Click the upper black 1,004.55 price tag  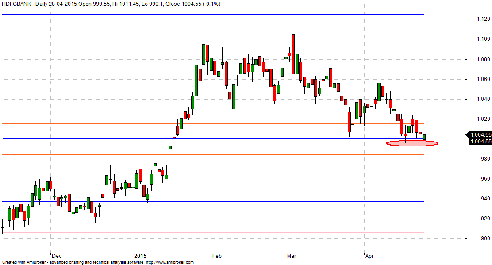click(480, 135)
